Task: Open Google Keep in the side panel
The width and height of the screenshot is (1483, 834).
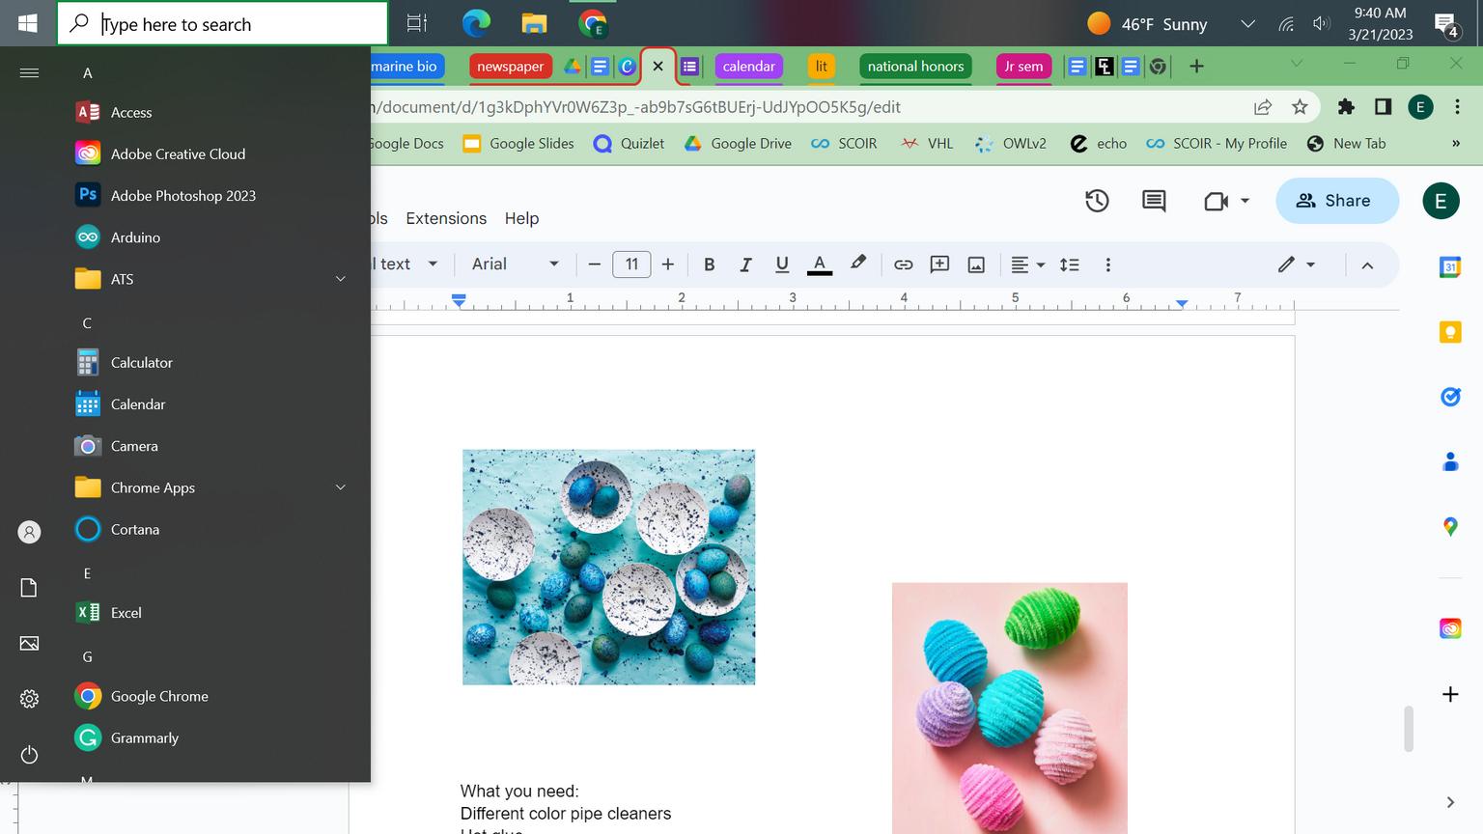Action: coord(1450,332)
